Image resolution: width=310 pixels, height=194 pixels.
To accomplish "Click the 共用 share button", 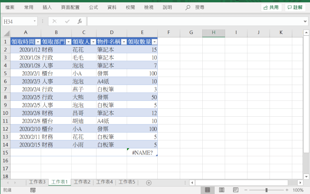I will coord(271,7).
